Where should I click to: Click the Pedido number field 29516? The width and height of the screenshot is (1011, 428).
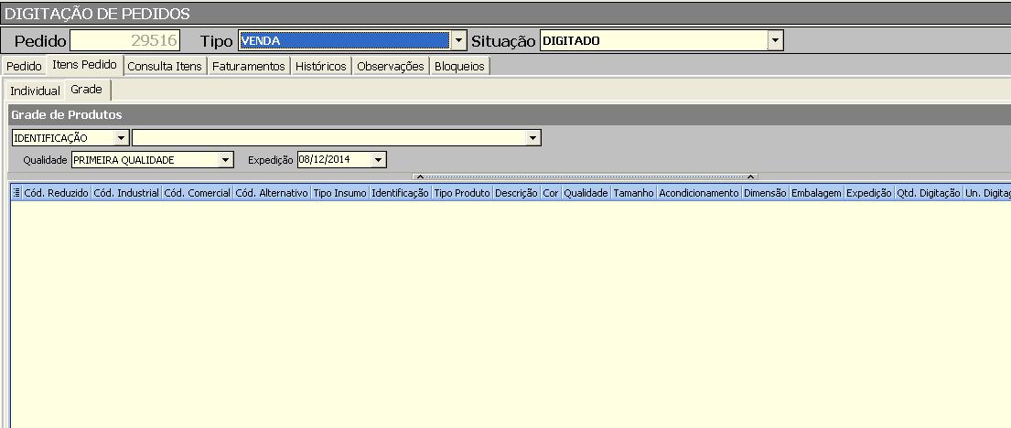pos(125,40)
